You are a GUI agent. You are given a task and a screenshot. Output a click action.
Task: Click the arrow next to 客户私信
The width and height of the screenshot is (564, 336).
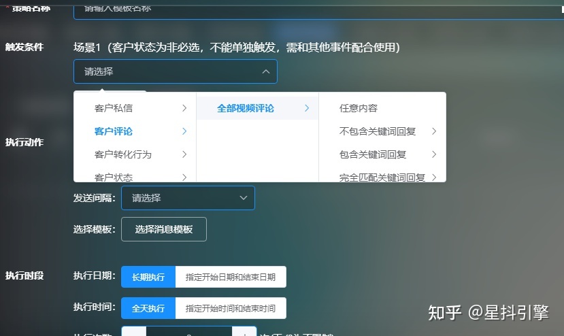click(184, 108)
